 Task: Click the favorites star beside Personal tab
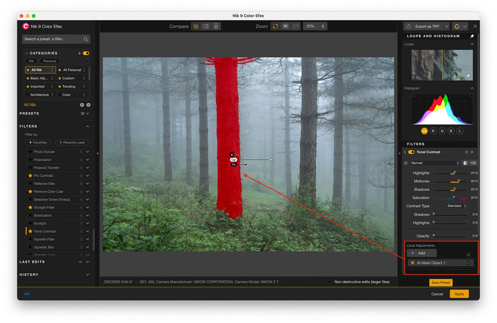(87, 61)
